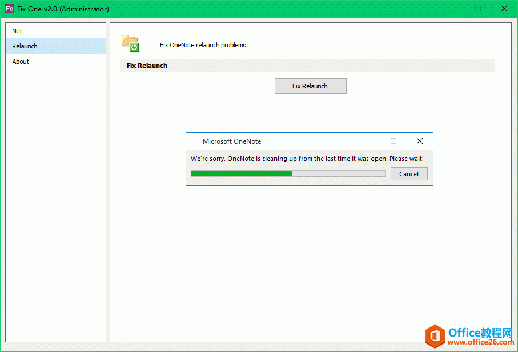This screenshot has width=518, height=352.
Task: Click the 'Fix OneNote relaunch problems.' description
Action: 204,45
